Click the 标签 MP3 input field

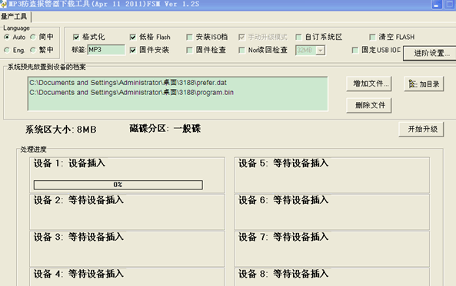point(106,50)
